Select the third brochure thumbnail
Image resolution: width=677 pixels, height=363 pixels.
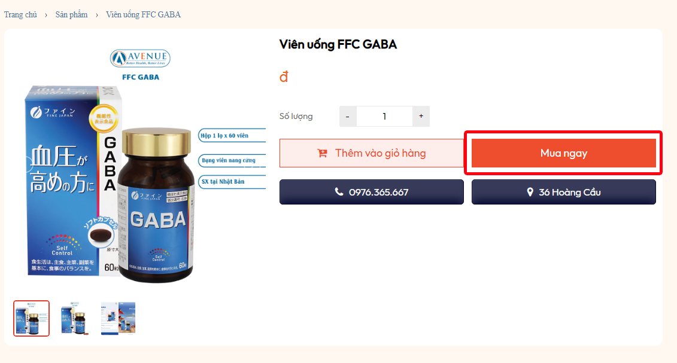pos(118,318)
